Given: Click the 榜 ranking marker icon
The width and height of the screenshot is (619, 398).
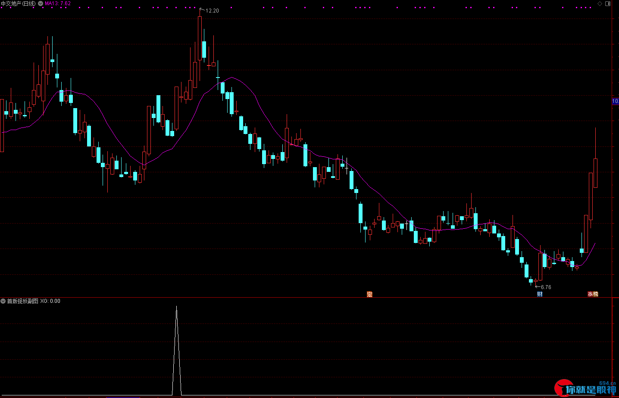Looking at the screenshot, I should (x=596, y=294).
